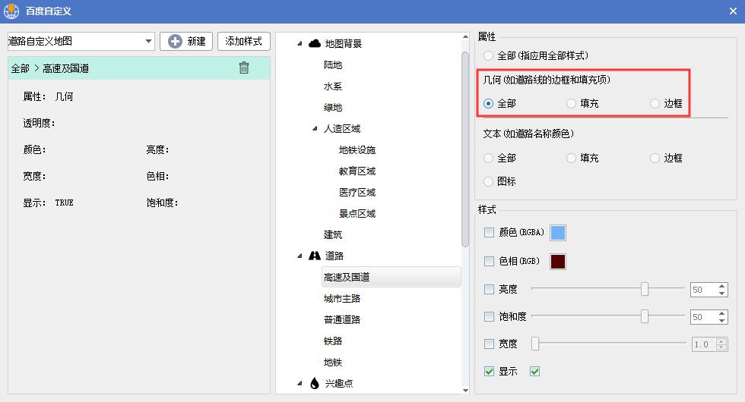Select 普通道路 in the tree
Screen dimensions: 745x402
click(341, 319)
